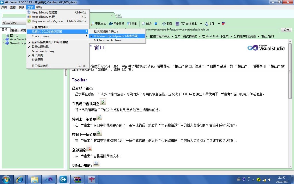Image resolution: width=294 pixels, height=184 pixels.
Task: Click breadcrumb 生成用户界面元素
Action: pos(245,37)
